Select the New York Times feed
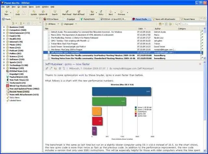The height and width of the screenshot is (154, 208). [x=19, y=80]
